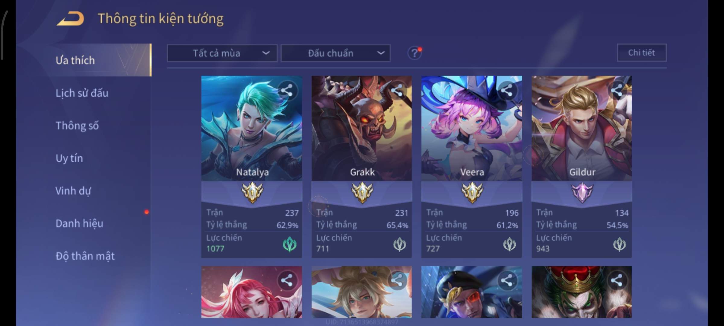The image size is (724, 326).
Task: Click the Chi tiết button
Action: (x=642, y=53)
